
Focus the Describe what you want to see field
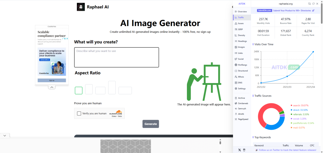(x=117, y=57)
